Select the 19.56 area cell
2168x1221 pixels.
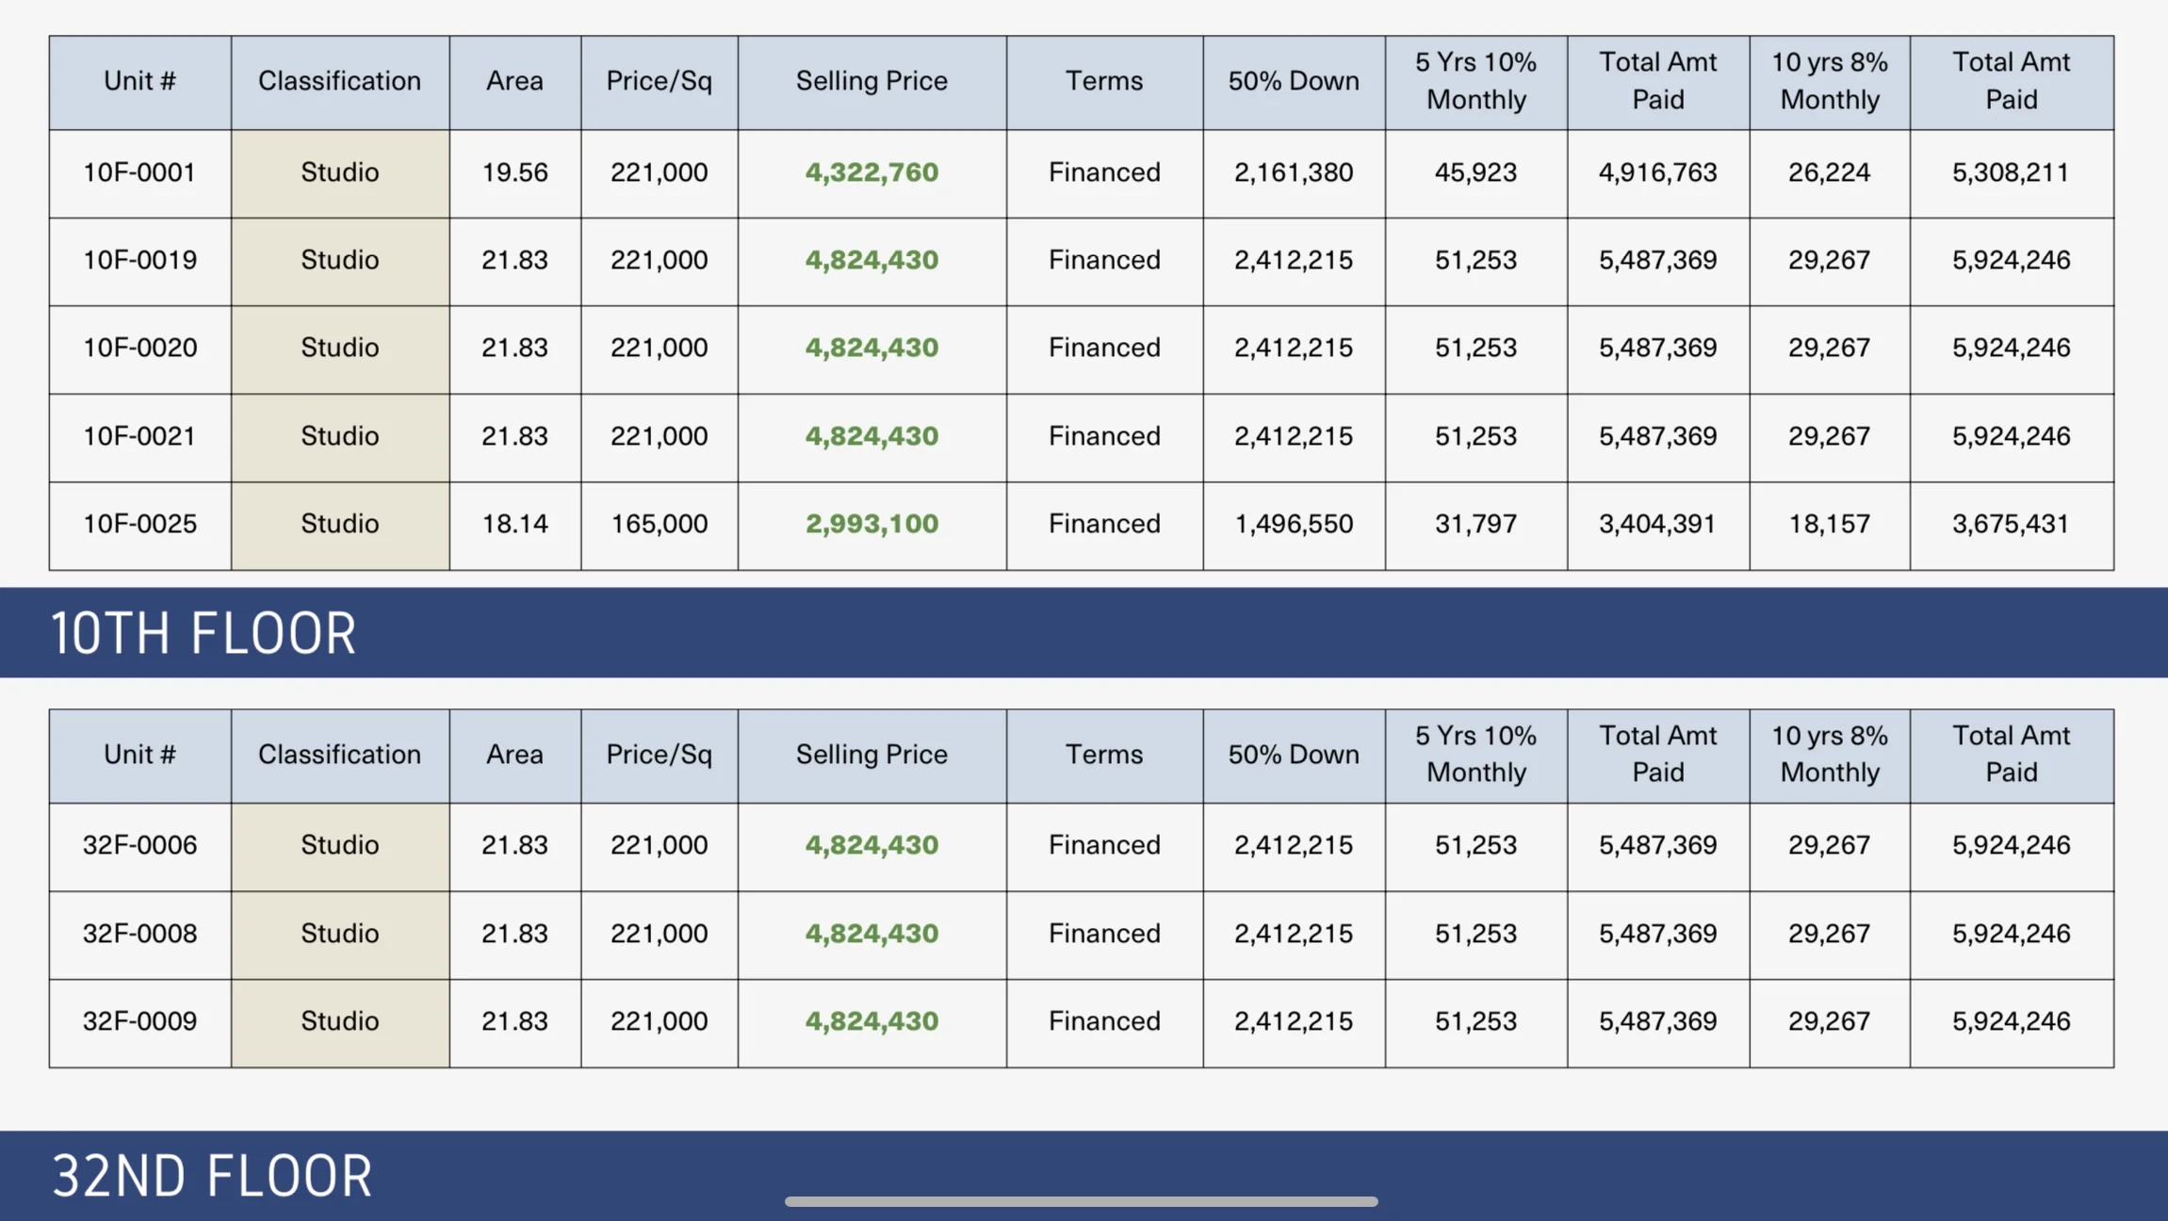514,172
